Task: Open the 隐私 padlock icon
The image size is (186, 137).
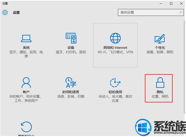Action: click(x=160, y=82)
